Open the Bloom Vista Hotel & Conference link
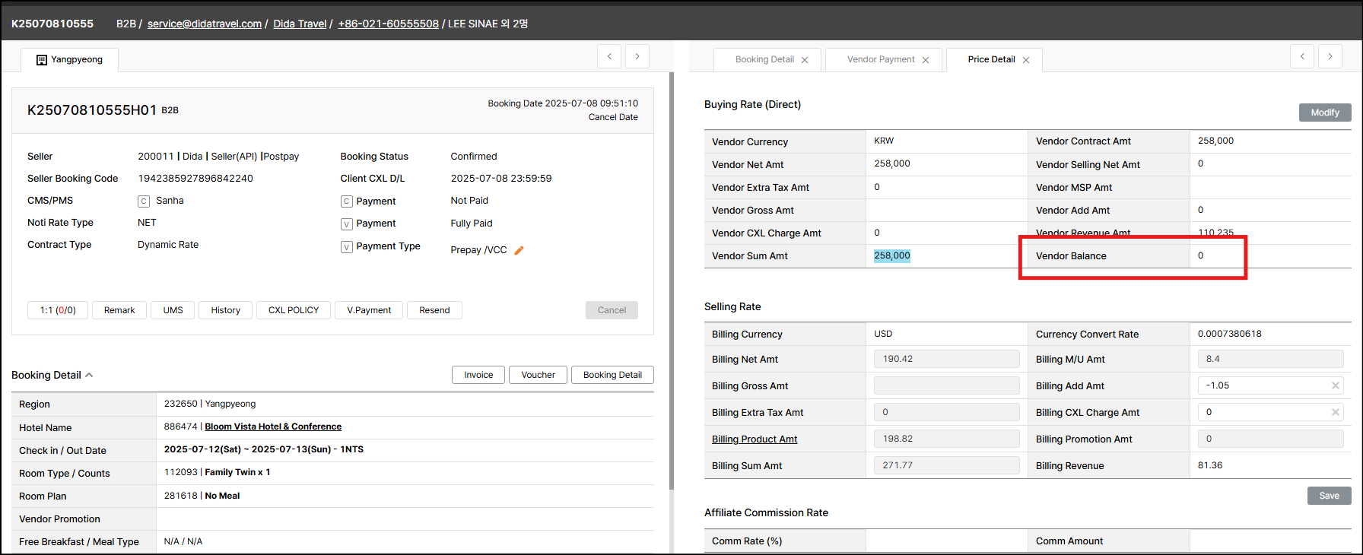The width and height of the screenshot is (1363, 555). pyautogui.click(x=273, y=427)
